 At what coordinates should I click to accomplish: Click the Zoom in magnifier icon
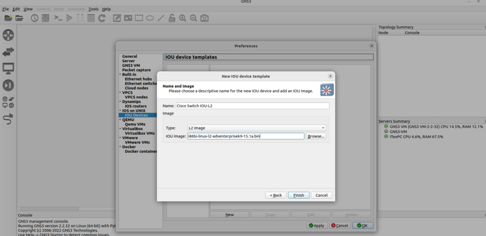pyautogui.click(x=183, y=18)
